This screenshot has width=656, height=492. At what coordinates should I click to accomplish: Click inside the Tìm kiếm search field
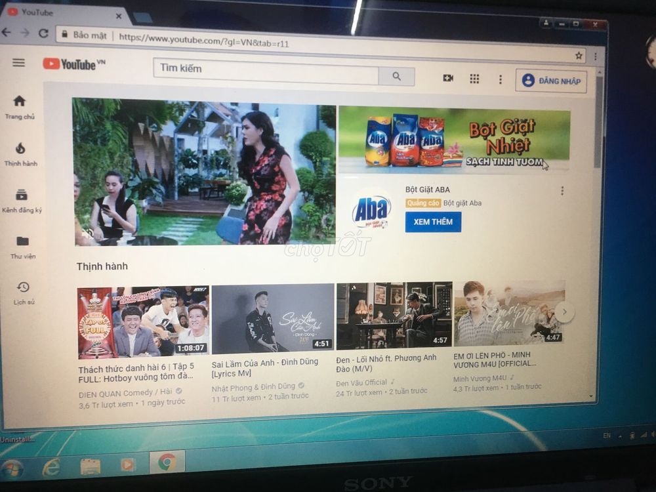pyautogui.click(x=266, y=71)
